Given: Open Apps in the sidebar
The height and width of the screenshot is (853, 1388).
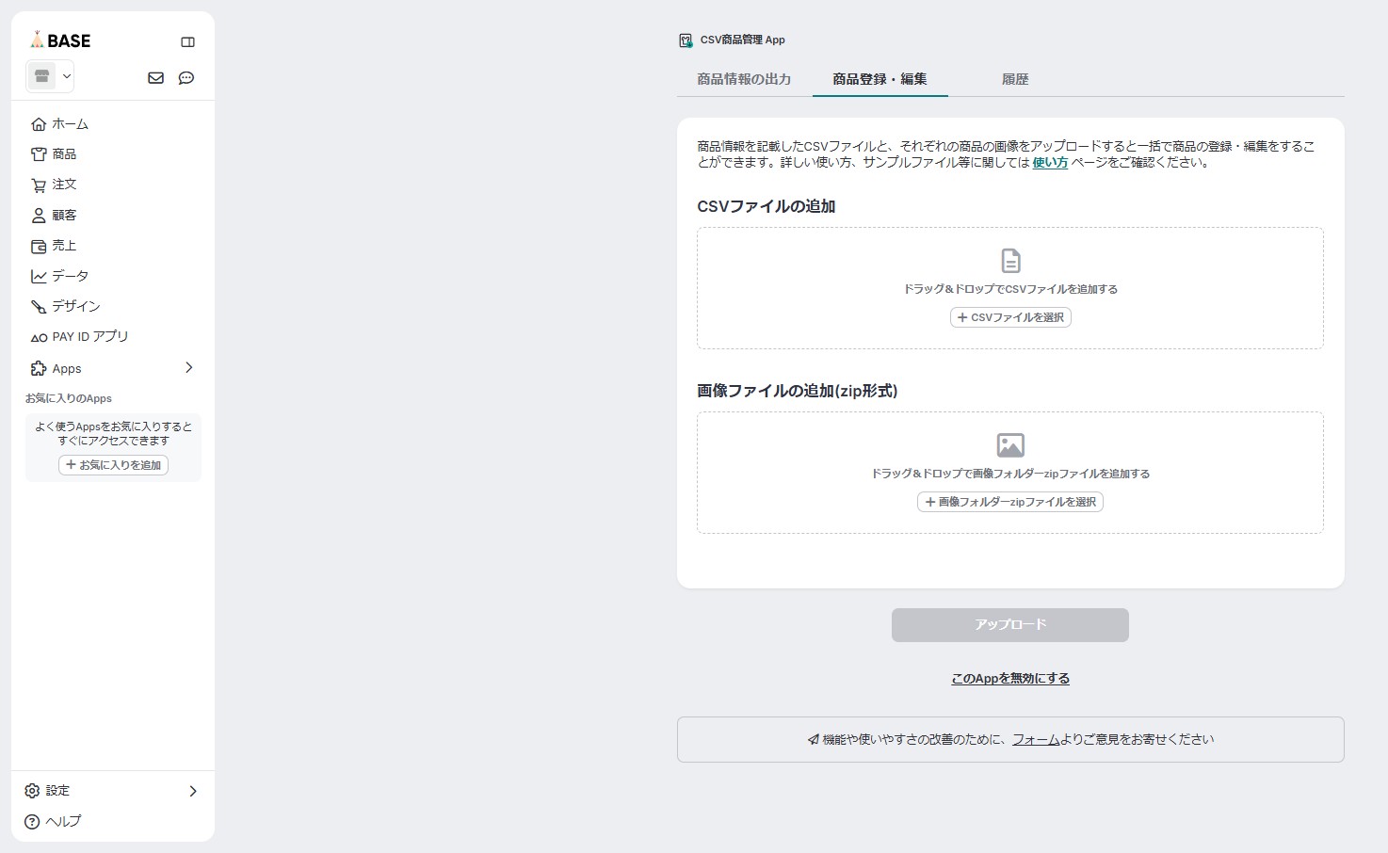Looking at the screenshot, I should pos(56,368).
